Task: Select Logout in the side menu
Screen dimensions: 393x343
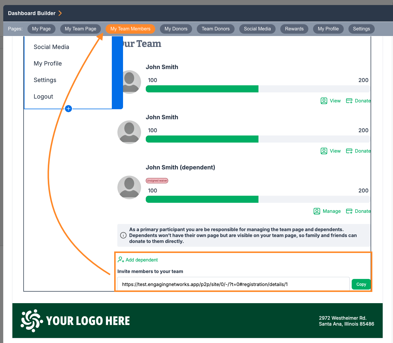Action: point(43,97)
